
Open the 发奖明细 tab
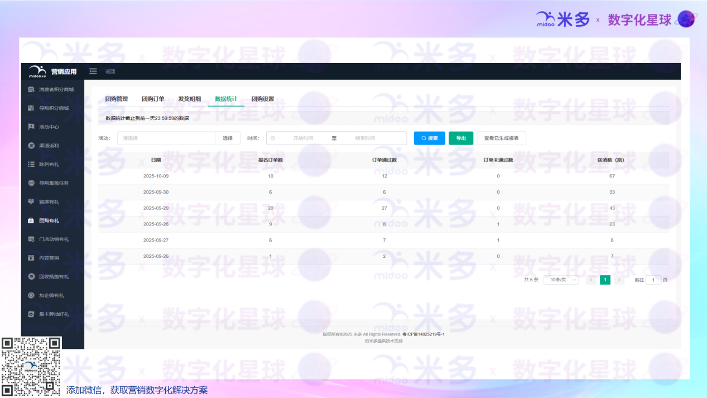pyautogui.click(x=190, y=99)
